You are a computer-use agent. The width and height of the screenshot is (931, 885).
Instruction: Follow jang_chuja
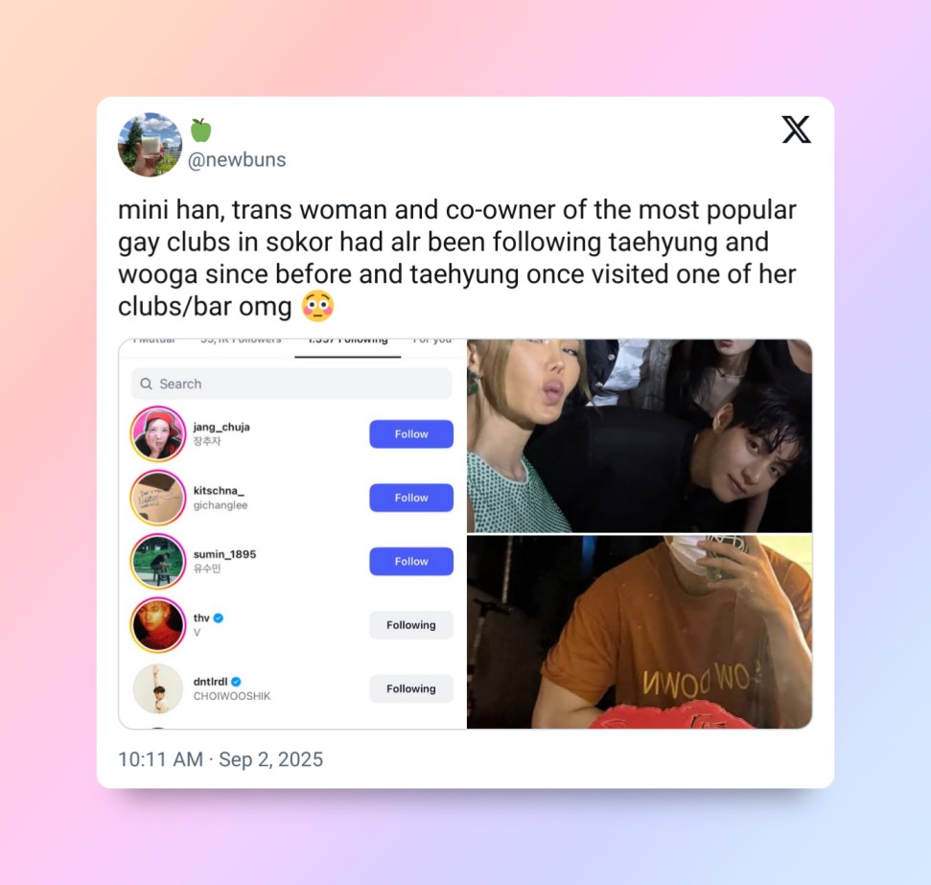[411, 434]
